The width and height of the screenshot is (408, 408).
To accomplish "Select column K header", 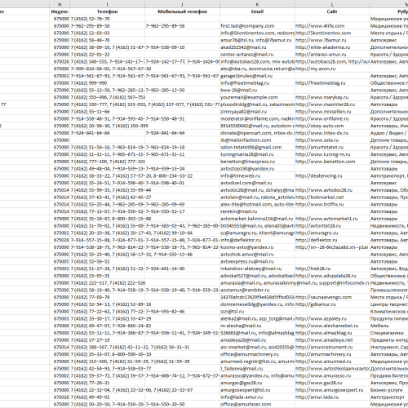I will click(x=257, y=4).
